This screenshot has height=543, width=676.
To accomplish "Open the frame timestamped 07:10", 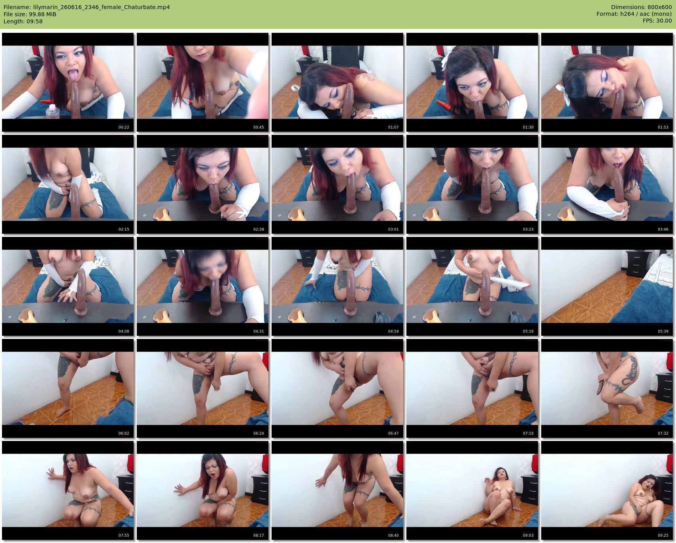I will [472, 388].
